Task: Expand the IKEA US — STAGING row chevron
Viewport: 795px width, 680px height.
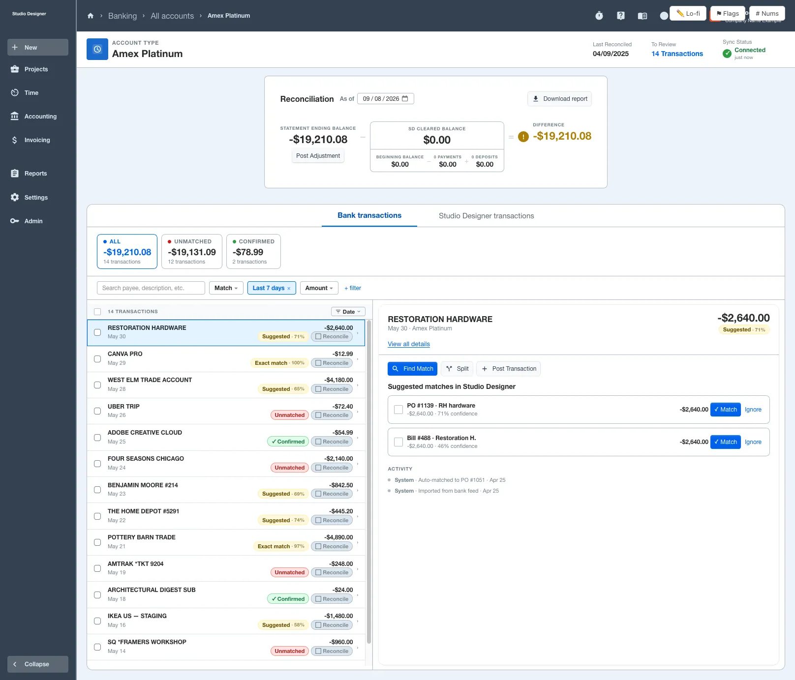Action: [x=358, y=621]
